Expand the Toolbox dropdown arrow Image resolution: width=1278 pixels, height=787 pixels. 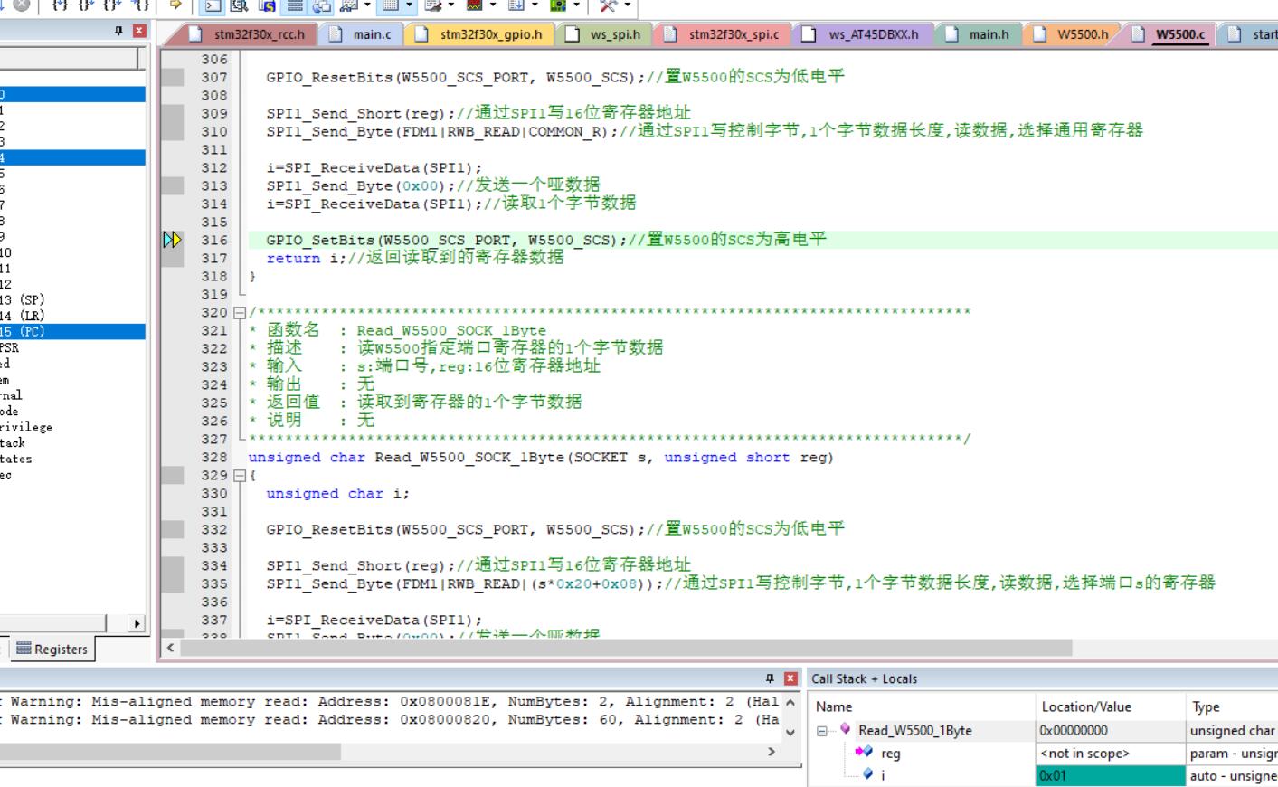point(626,6)
